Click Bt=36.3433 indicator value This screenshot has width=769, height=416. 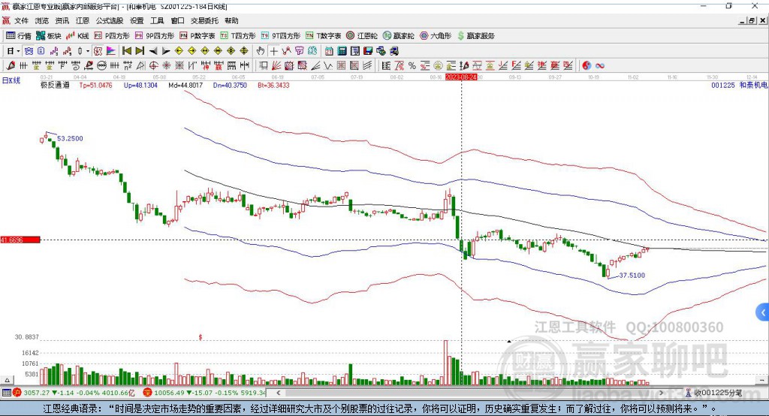pyautogui.click(x=273, y=85)
